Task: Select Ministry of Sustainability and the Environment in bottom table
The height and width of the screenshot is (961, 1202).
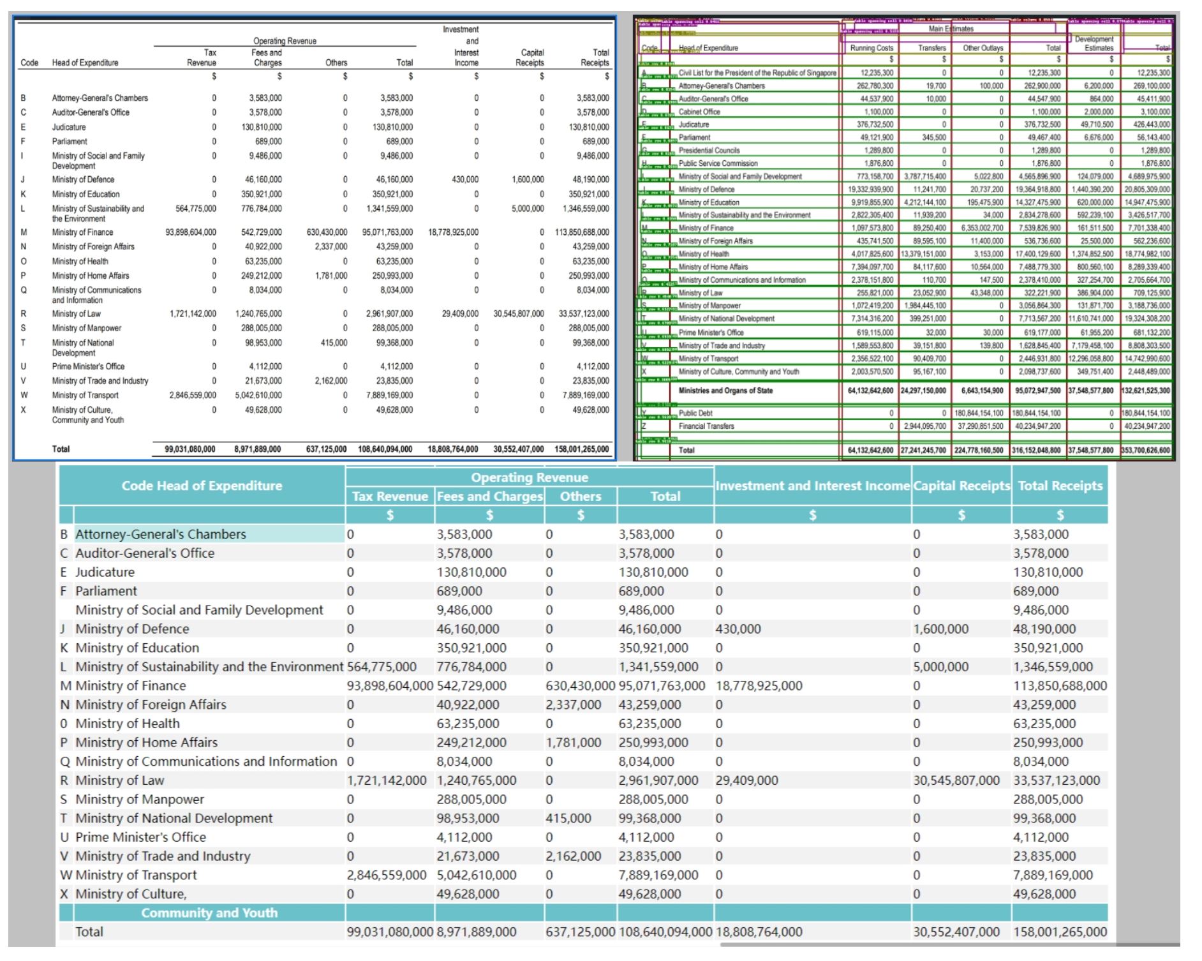Action: pos(209,666)
